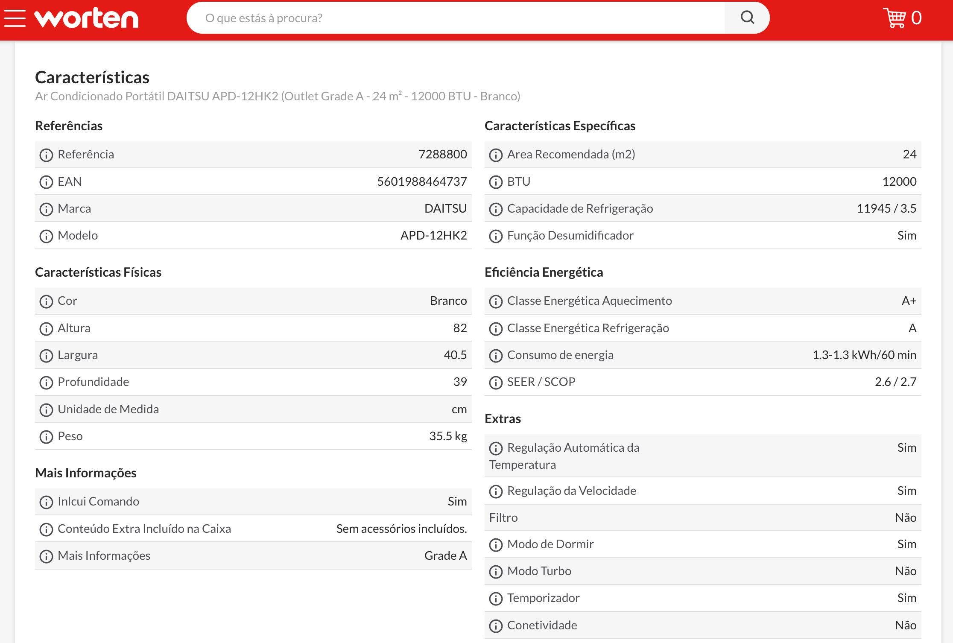953x643 pixels.
Task: Select the EAN value 5601988464737
Action: tap(422, 181)
